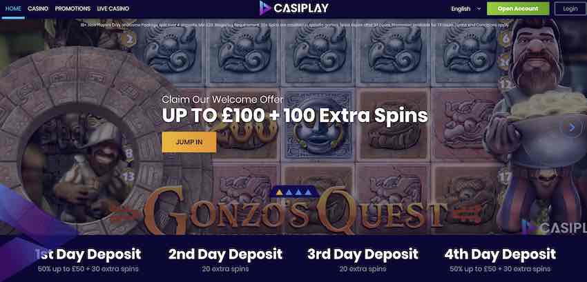Click the terms and conditions fine print
The image size is (587, 282).
click(295, 25)
